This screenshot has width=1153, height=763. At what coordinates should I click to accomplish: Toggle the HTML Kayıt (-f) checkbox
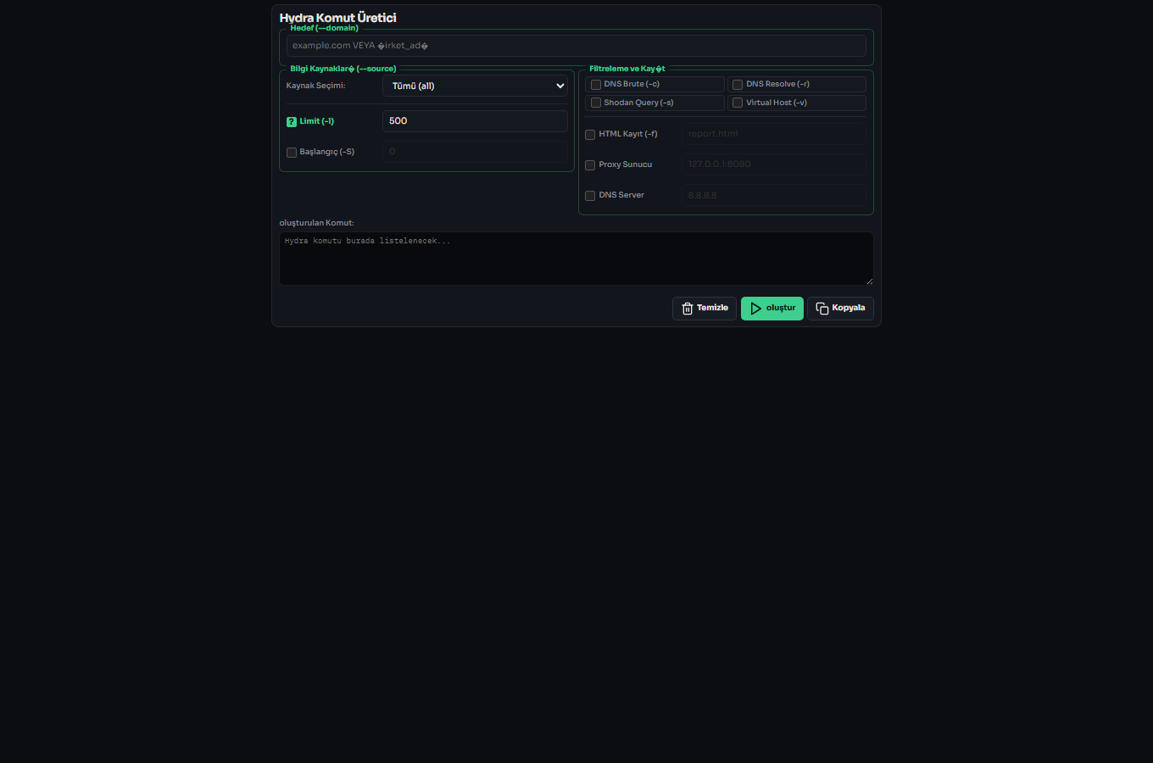point(590,135)
